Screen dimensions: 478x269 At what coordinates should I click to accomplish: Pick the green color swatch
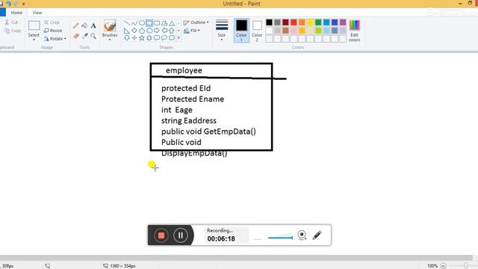click(x=318, y=22)
